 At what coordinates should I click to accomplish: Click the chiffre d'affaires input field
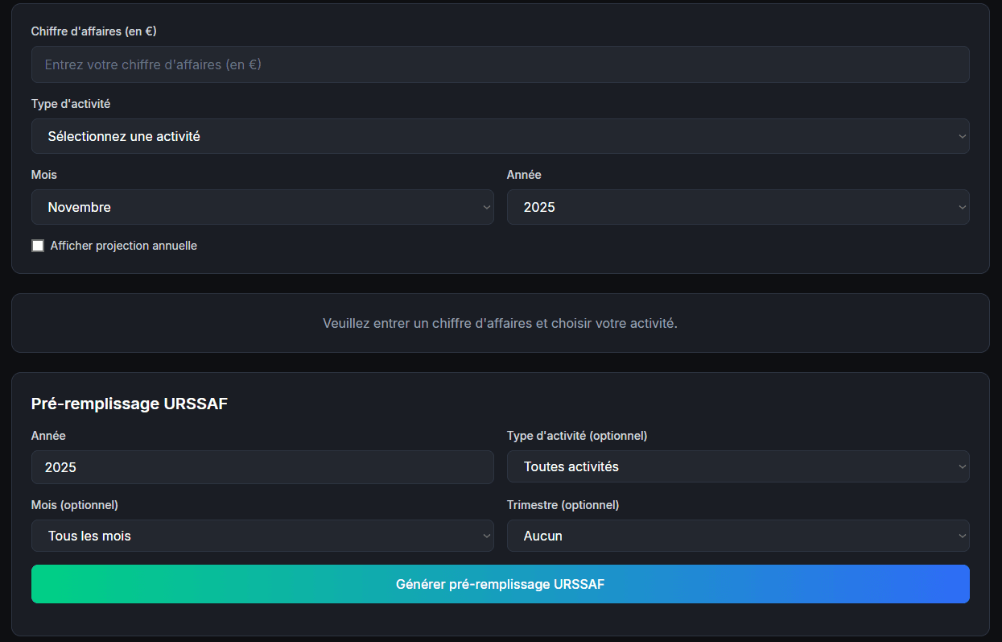point(500,64)
